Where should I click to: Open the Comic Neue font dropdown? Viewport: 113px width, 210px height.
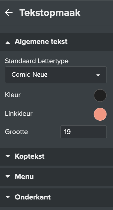click(56, 75)
